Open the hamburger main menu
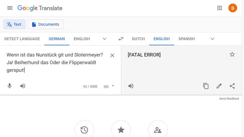Image resolution: width=244 pixels, height=137 pixels. tap(10, 8)
